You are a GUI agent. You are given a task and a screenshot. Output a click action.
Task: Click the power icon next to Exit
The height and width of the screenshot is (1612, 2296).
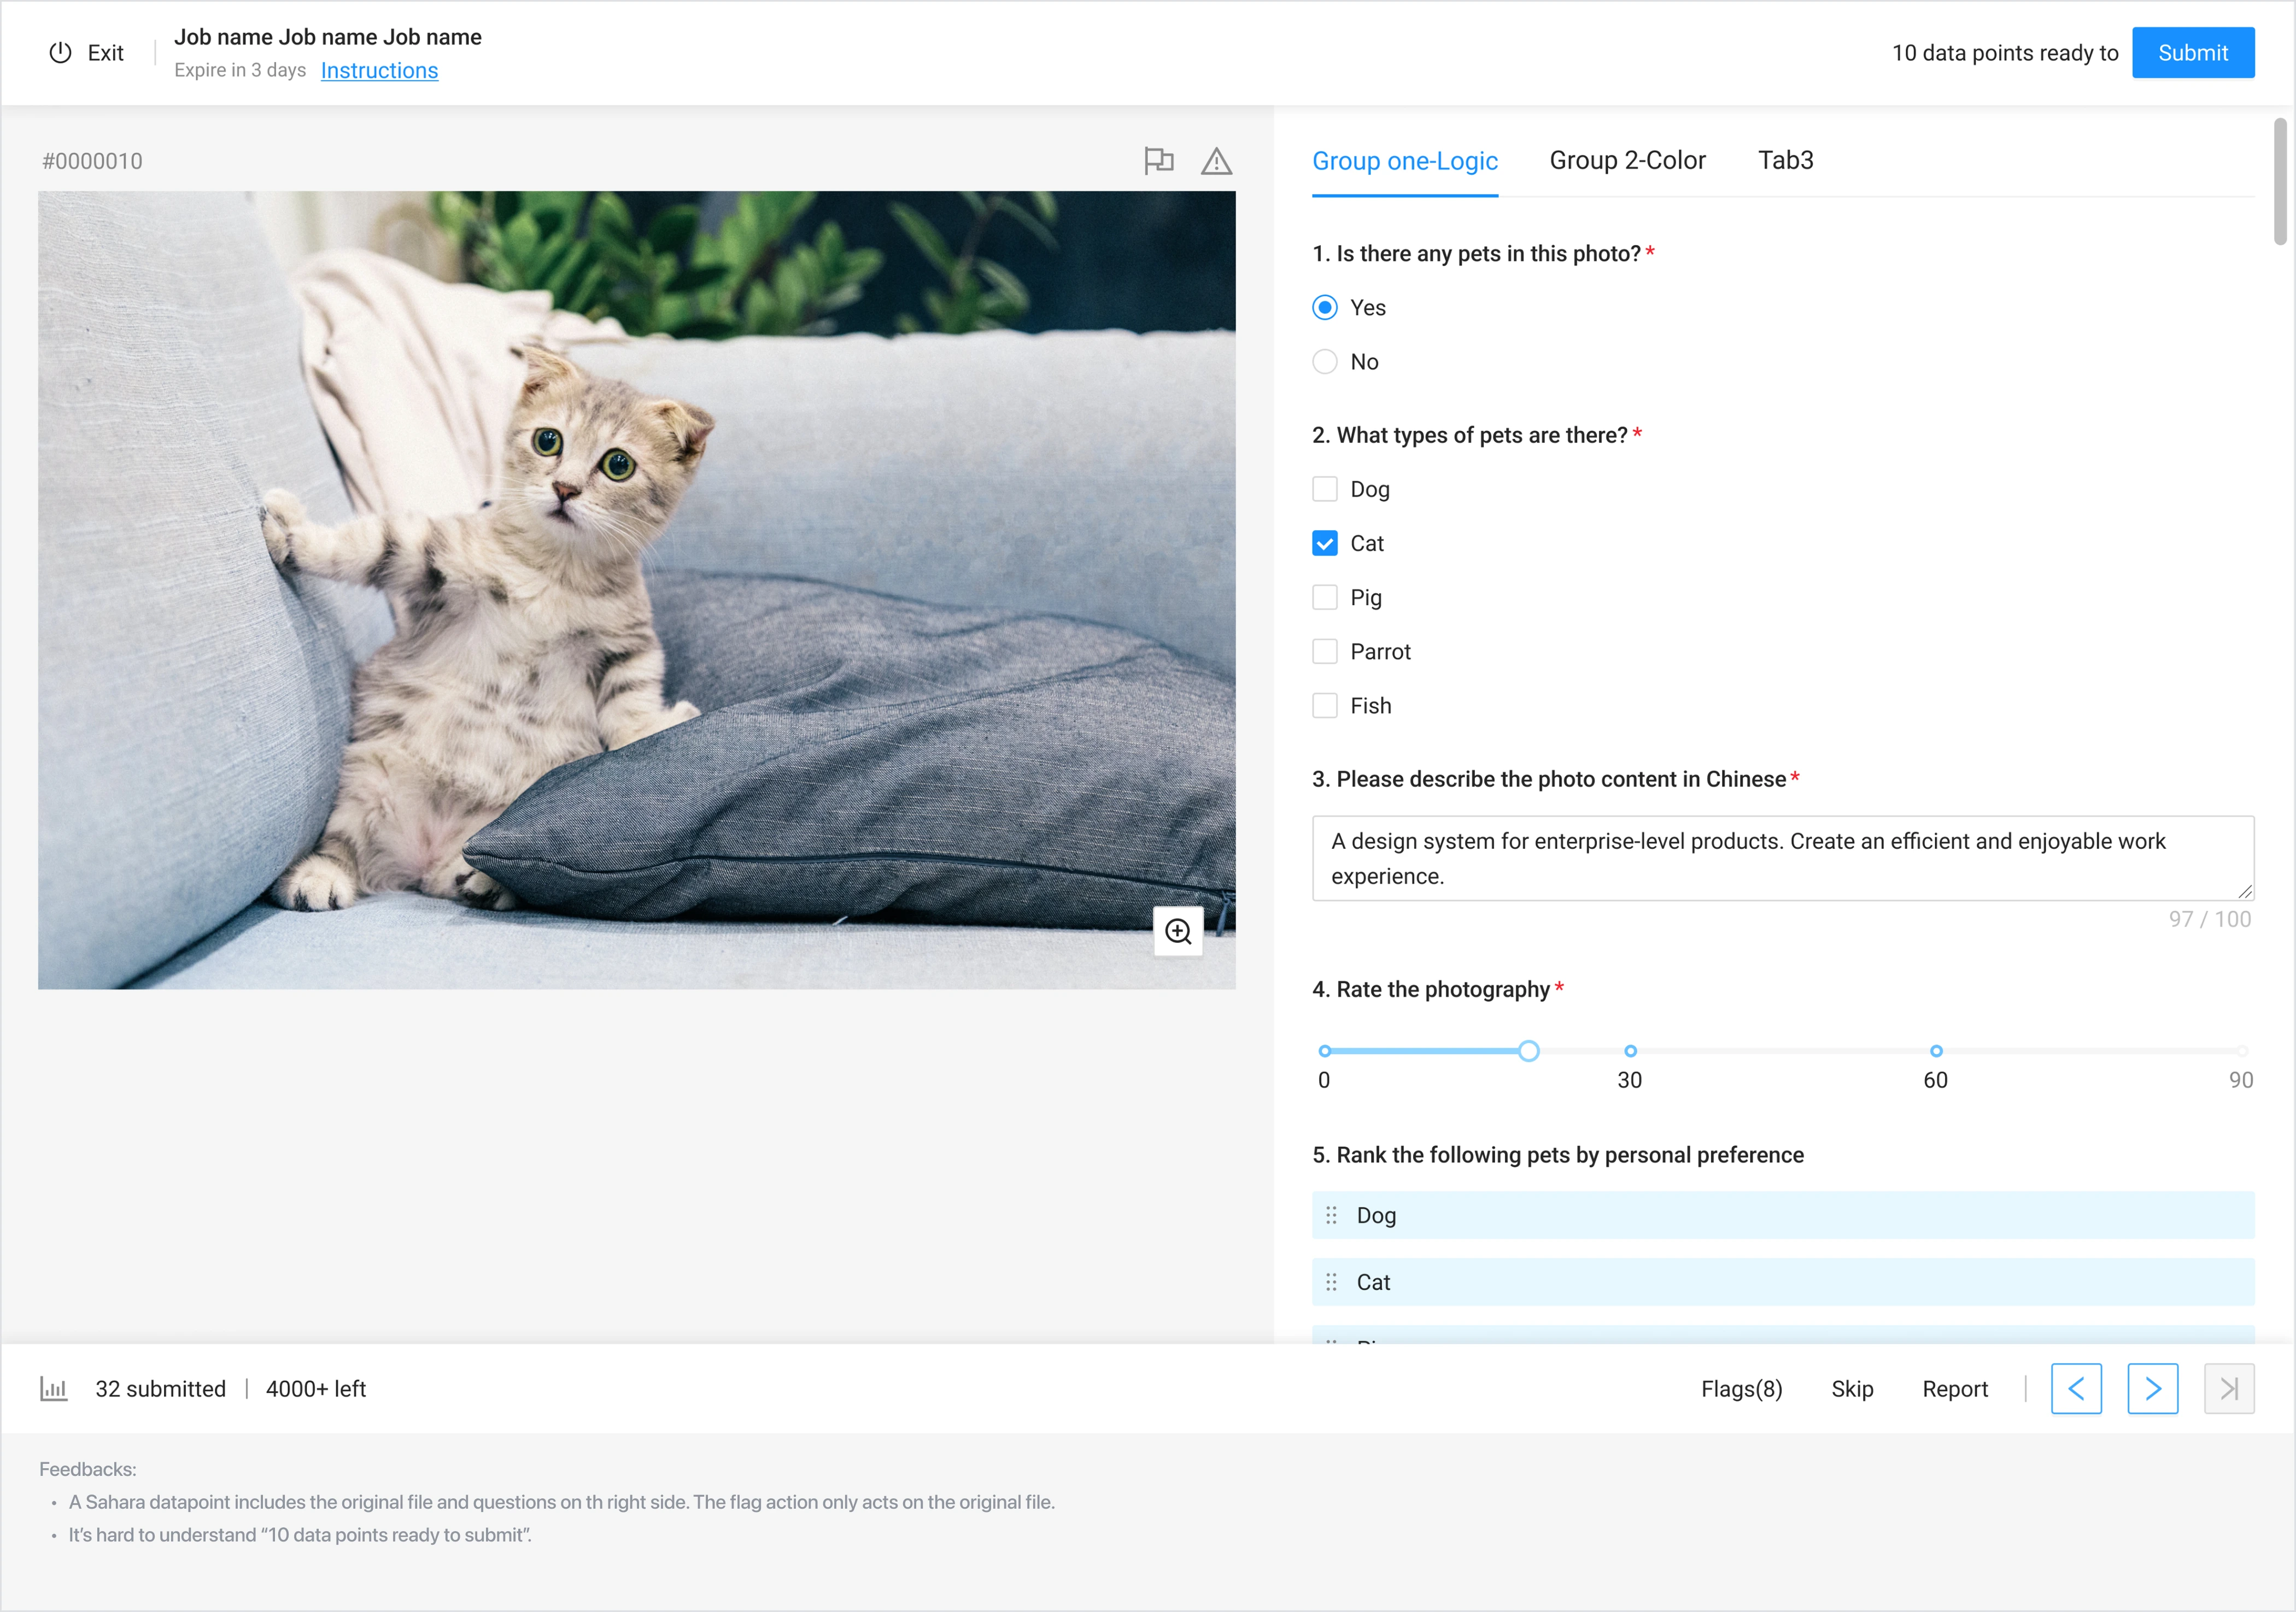[x=61, y=53]
